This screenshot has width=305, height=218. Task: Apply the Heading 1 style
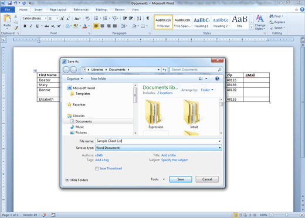tap(201, 22)
